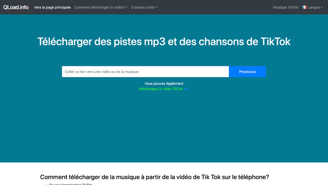328x185 pixels.
Task: Click the "Vous pouvez également" text
Action: pyautogui.click(x=164, y=83)
